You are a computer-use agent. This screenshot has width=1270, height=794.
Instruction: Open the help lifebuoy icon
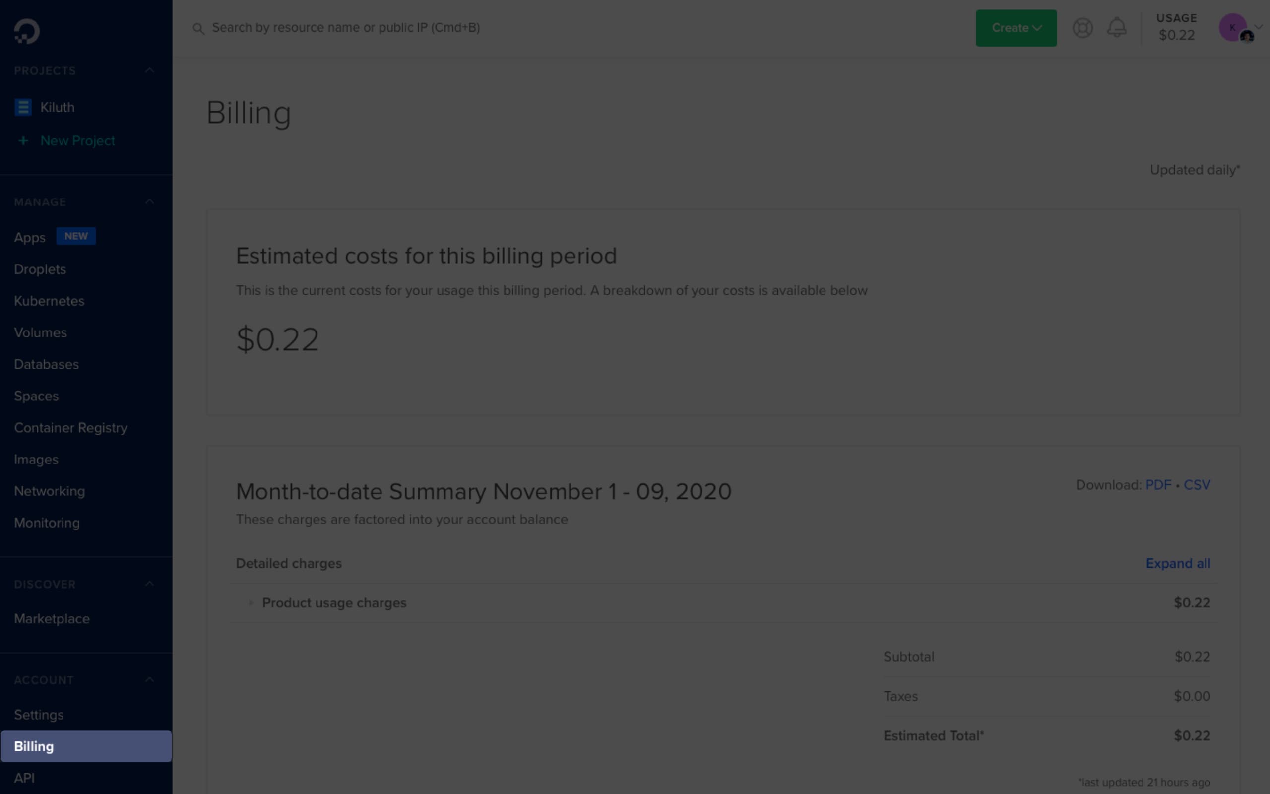coord(1082,28)
